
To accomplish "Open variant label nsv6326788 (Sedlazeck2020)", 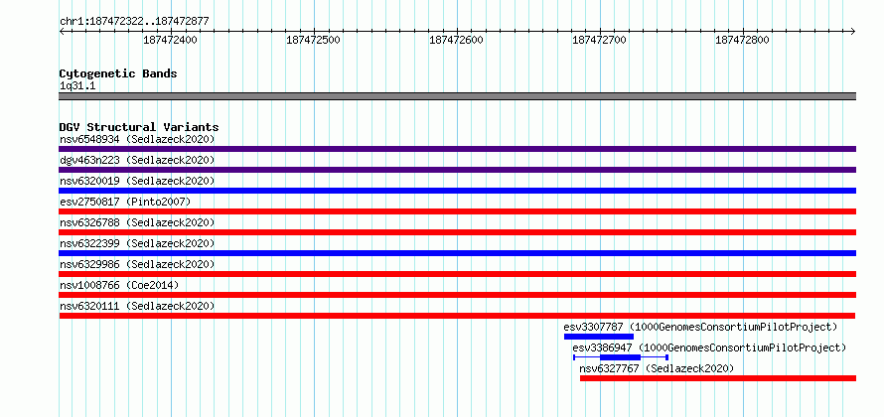I will coord(137,222).
